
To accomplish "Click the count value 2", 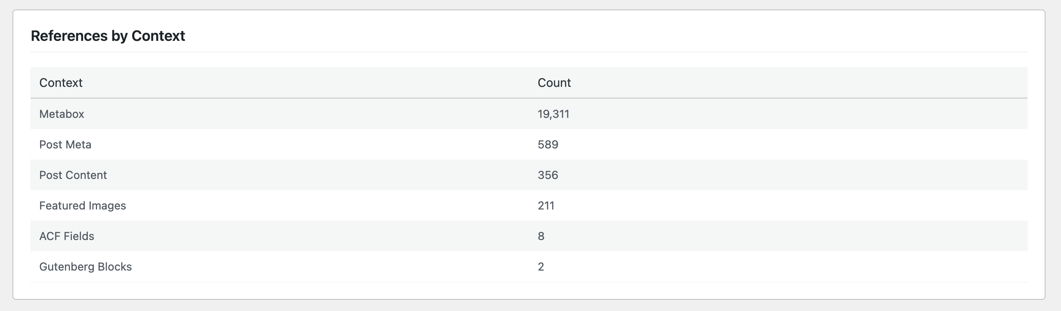I will click(541, 267).
